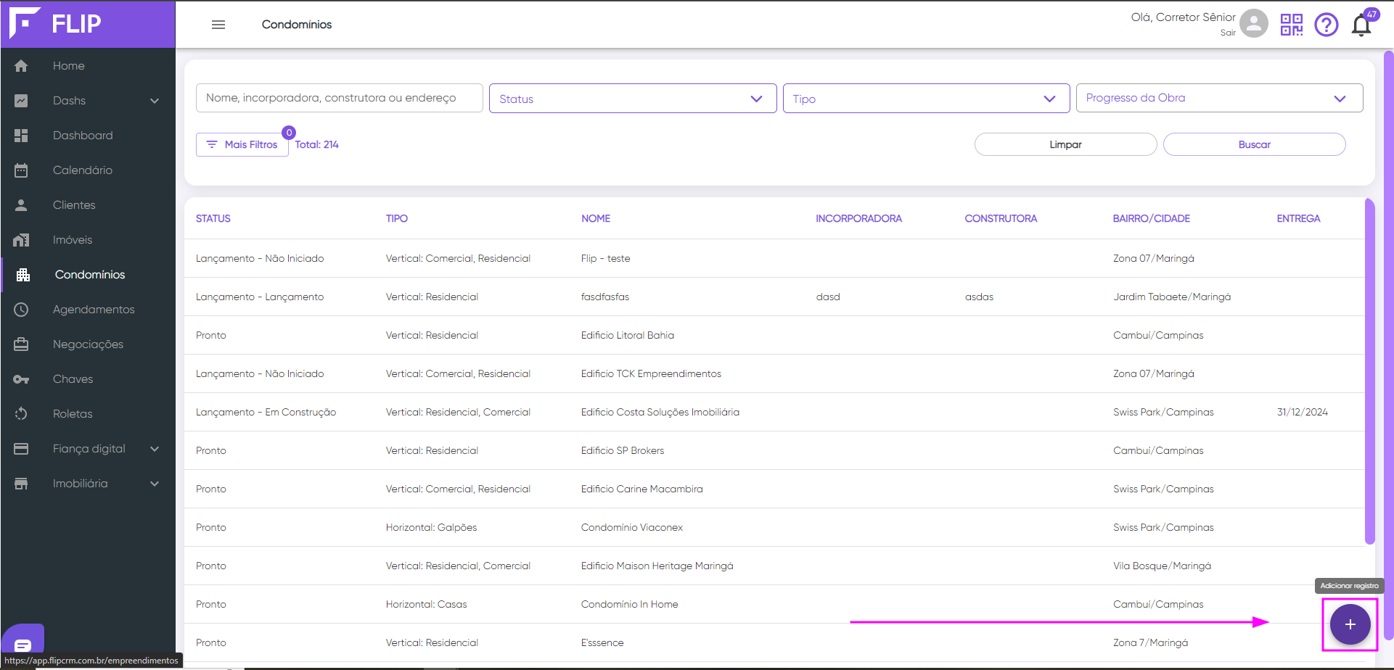Click the table vertical scrollbar
This screenshot has height=670, width=1394.
tap(1369, 371)
